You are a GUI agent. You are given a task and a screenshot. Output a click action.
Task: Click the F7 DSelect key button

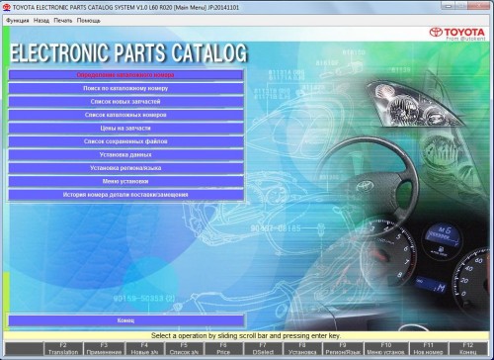click(x=263, y=349)
